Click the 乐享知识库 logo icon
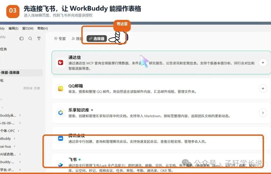The image size is (271, 174). 60,113
